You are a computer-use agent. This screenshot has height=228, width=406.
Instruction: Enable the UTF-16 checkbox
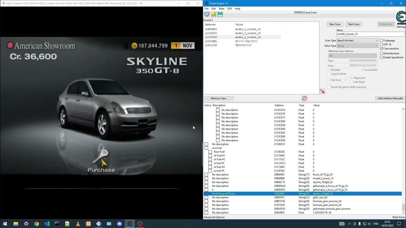[382, 44]
